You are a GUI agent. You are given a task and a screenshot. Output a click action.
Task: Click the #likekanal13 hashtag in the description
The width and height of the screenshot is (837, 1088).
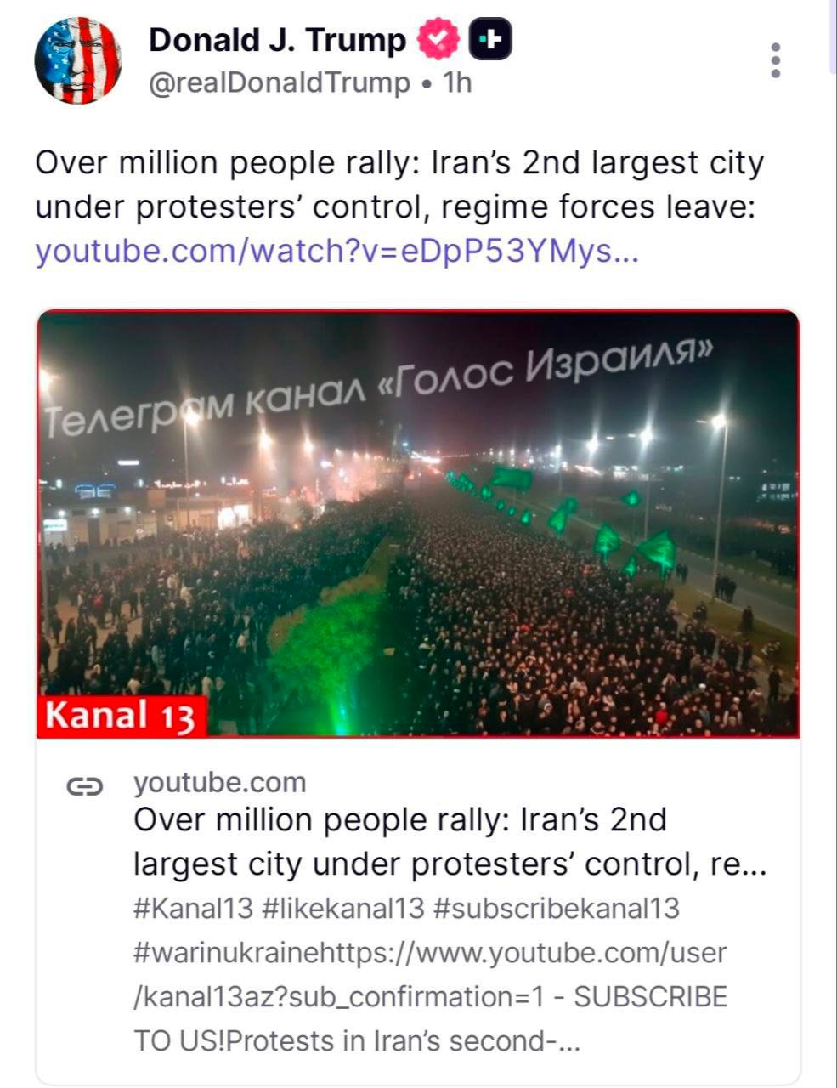[343, 908]
